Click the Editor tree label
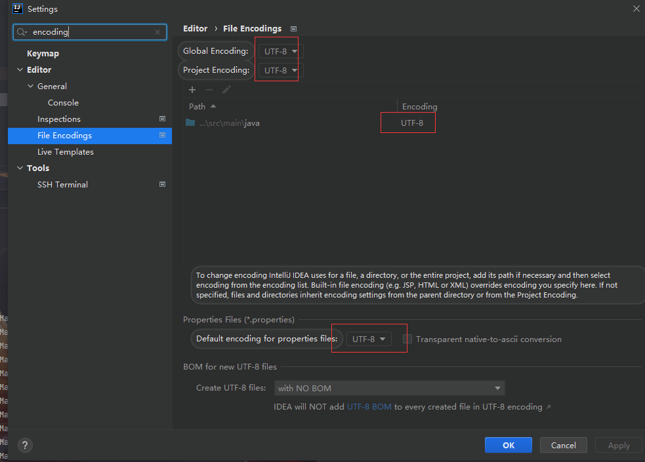The height and width of the screenshot is (462, 645). pyautogui.click(x=39, y=70)
